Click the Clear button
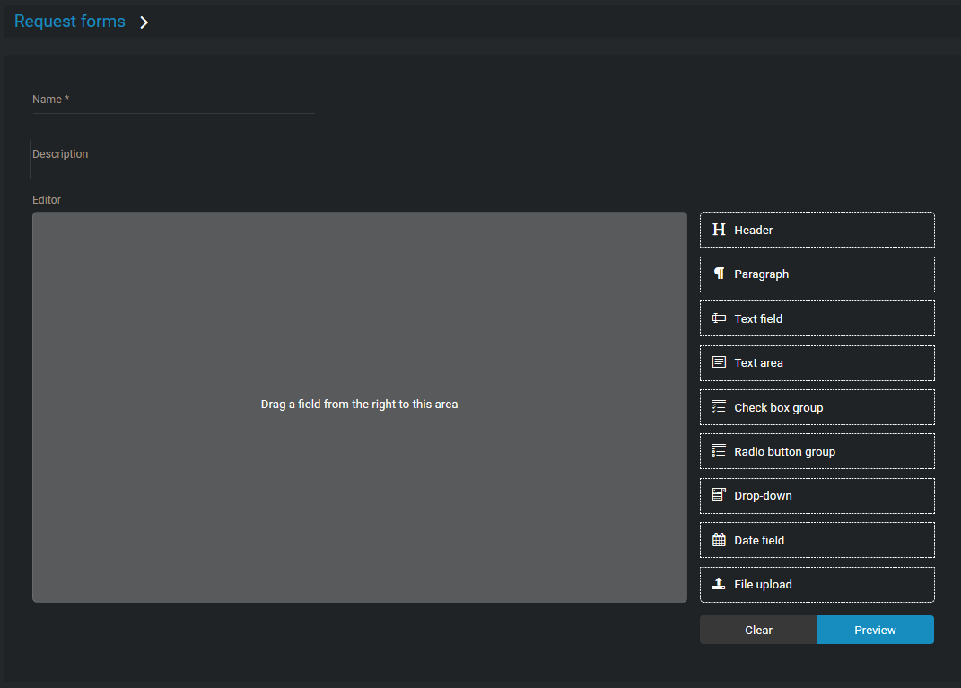The image size is (961, 688). [758, 630]
